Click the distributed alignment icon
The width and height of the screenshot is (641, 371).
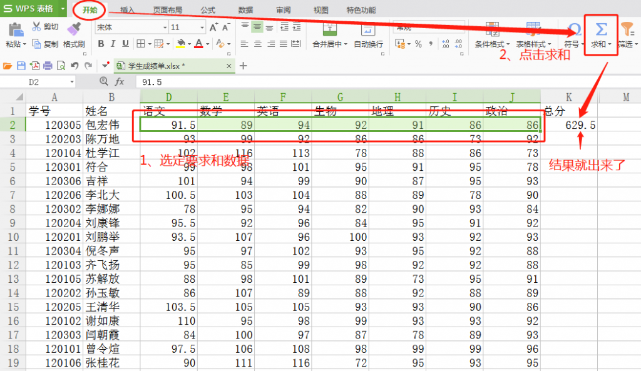(296, 44)
